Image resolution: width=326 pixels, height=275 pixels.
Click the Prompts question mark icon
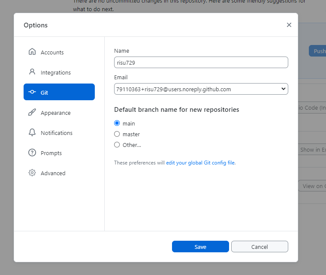click(x=32, y=153)
